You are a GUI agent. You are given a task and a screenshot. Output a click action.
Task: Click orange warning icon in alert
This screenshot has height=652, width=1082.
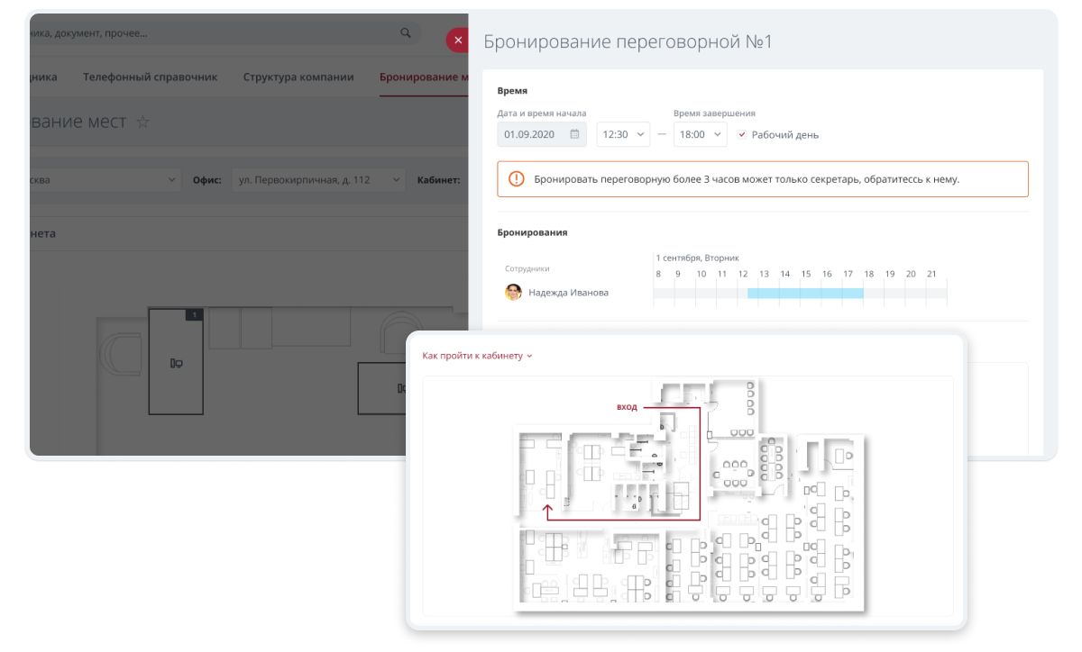click(516, 179)
